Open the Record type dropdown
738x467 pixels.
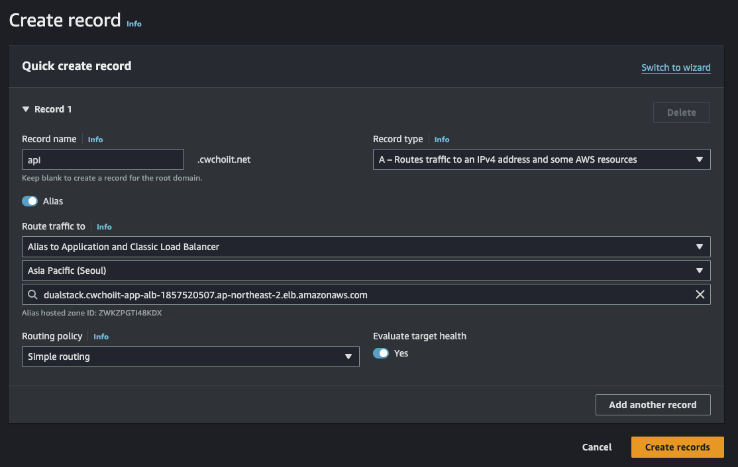click(x=541, y=159)
